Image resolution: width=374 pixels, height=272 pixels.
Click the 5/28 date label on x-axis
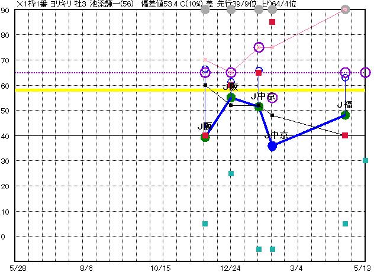[x=18, y=267]
